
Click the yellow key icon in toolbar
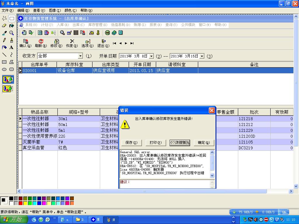98,33
